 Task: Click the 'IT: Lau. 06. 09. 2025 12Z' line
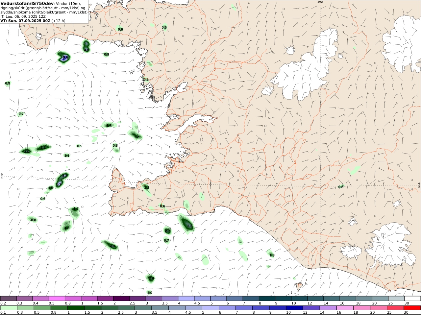coord(23,16)
